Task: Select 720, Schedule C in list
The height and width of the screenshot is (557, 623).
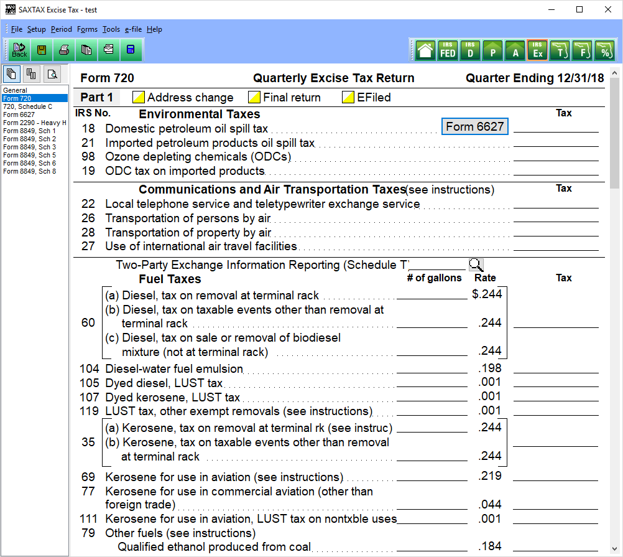Action: click(35, 106)
